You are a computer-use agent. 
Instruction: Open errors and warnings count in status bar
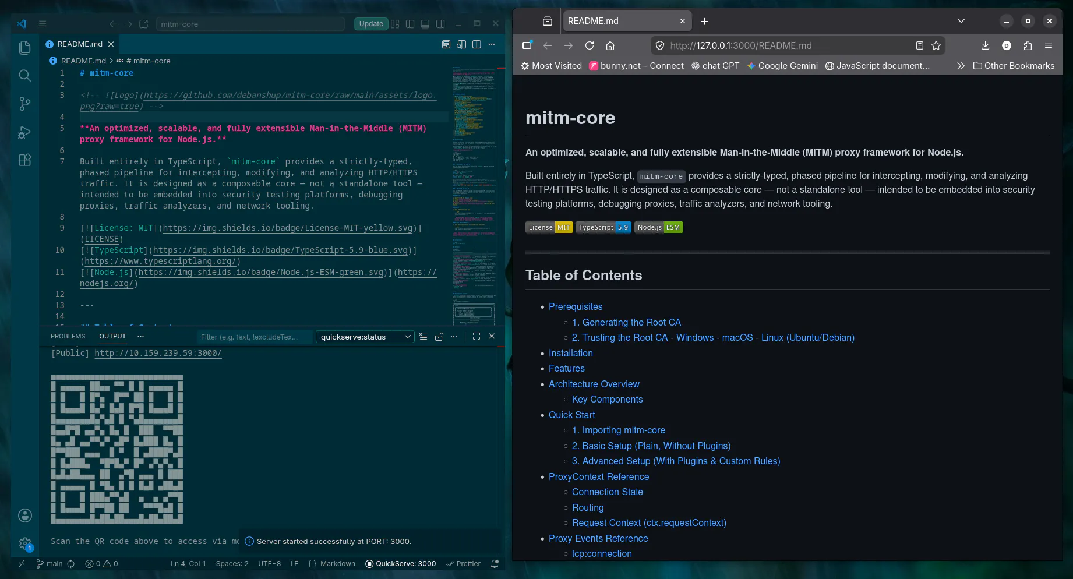coord(101,563)
